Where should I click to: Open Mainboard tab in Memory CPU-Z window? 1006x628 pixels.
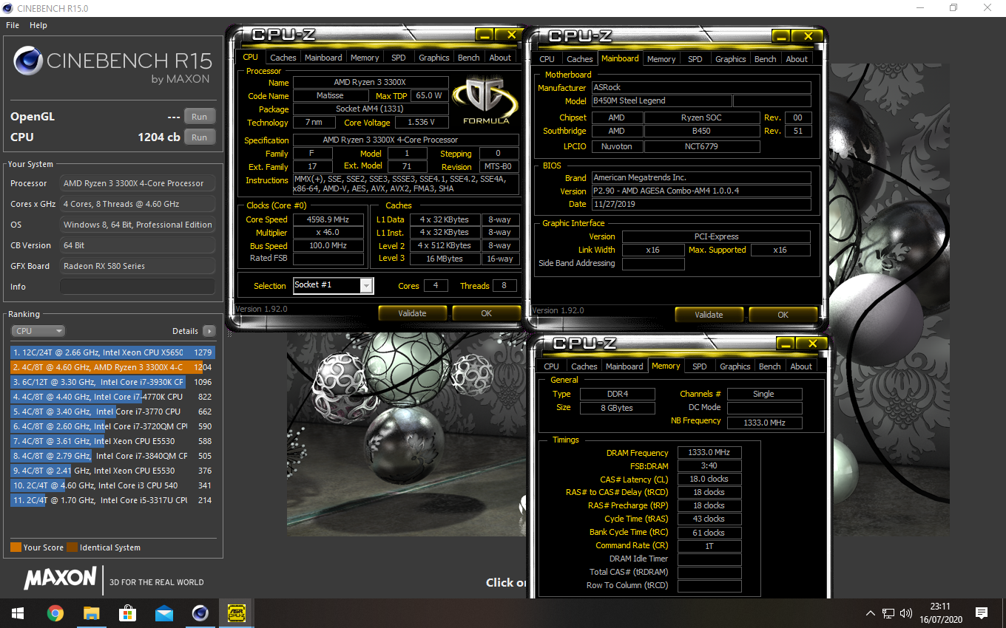tap(624, 366)
